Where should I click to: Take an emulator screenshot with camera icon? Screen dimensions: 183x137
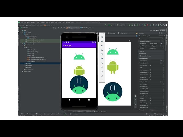click(102, 59)
